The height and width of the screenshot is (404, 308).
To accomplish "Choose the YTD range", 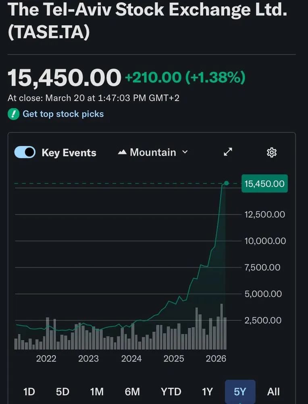I will pyautogui.click(x=171, y=391).
